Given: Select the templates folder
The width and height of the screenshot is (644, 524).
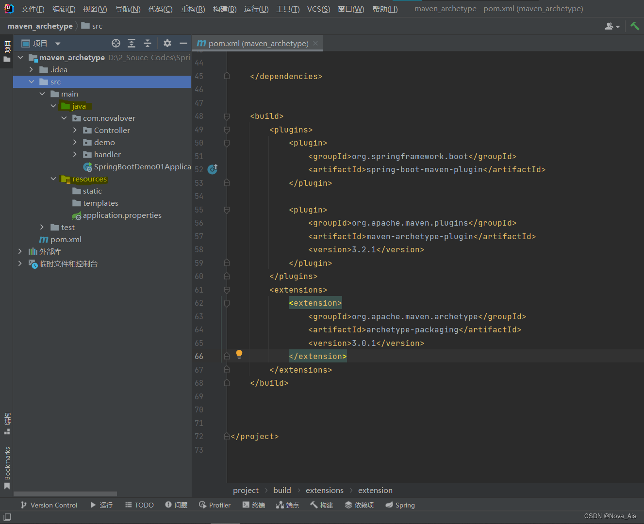Looking at the screenshot, I should click(95, 203).
